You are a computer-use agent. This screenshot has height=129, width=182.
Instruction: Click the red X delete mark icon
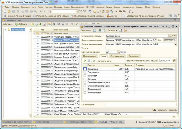tap(44, 24)
